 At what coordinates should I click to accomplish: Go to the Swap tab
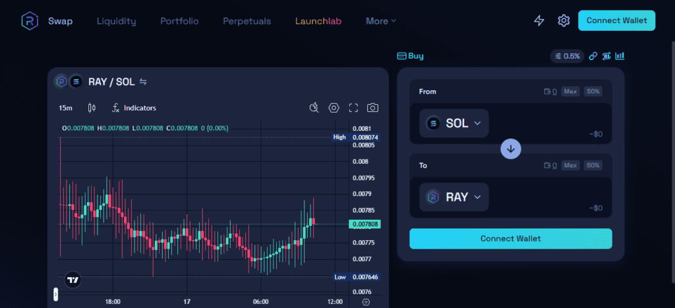click(x=60, y=21)
